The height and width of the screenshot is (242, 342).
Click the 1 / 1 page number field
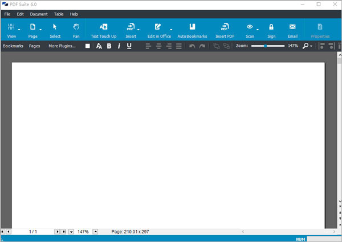[32, 232]
